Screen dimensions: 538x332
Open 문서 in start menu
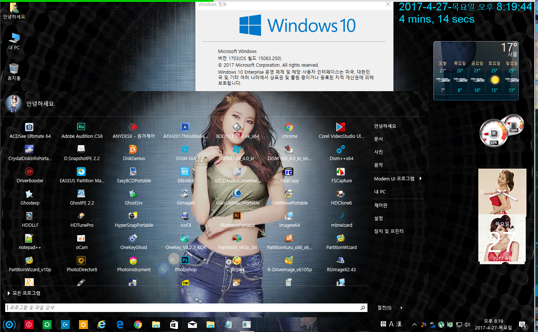(379, 139)
